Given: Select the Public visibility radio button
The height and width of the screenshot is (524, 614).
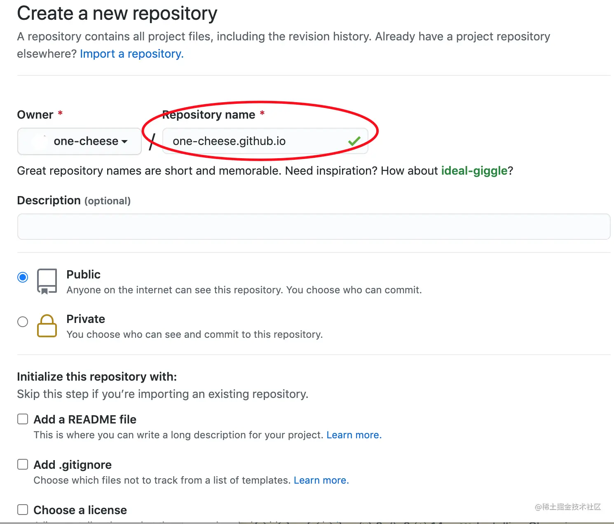Looking at the screenshot, I should (x=23, y=277).
